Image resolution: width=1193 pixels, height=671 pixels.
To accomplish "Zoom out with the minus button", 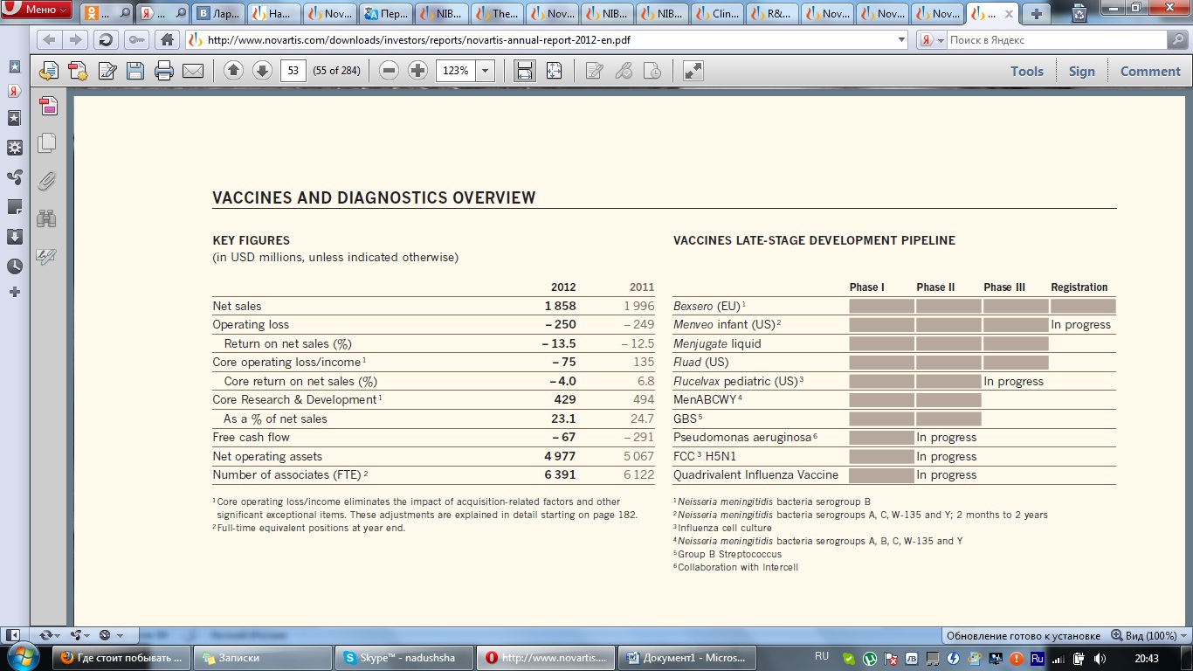I will click(x=390, y=71).
